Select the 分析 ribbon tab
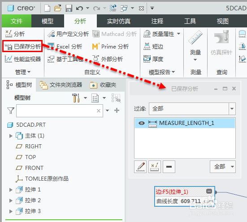247x222 pixels. click(x=80, y=21)
